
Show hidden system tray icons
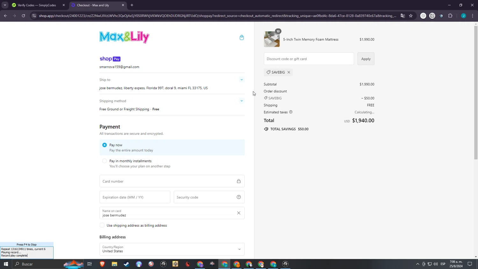click(417, 264)
